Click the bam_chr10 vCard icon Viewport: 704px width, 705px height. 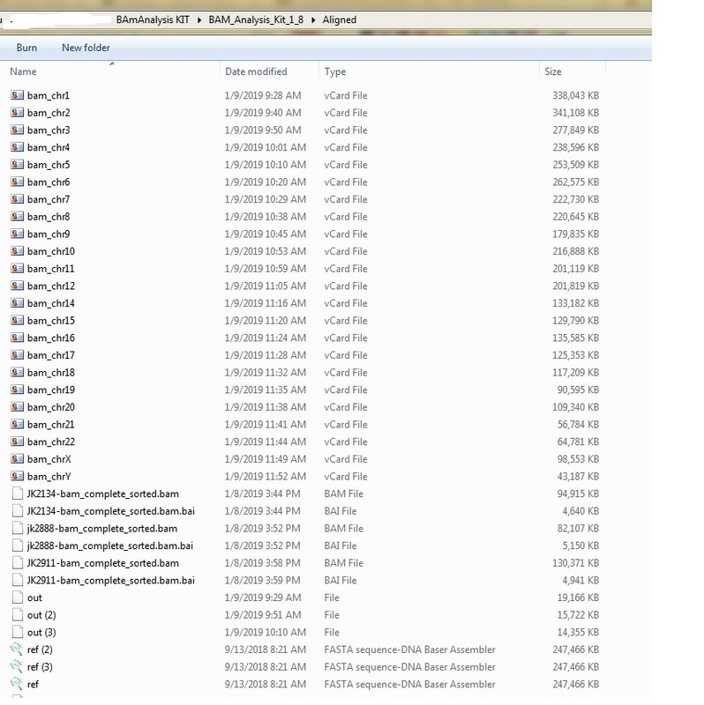coord(17,251)
